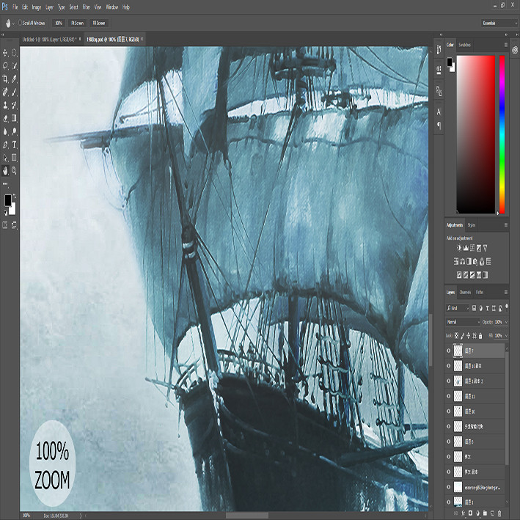Open the layer blend mode Normal dropdown
This screenshot has width=520, height=520.
(x=463, y=322)
